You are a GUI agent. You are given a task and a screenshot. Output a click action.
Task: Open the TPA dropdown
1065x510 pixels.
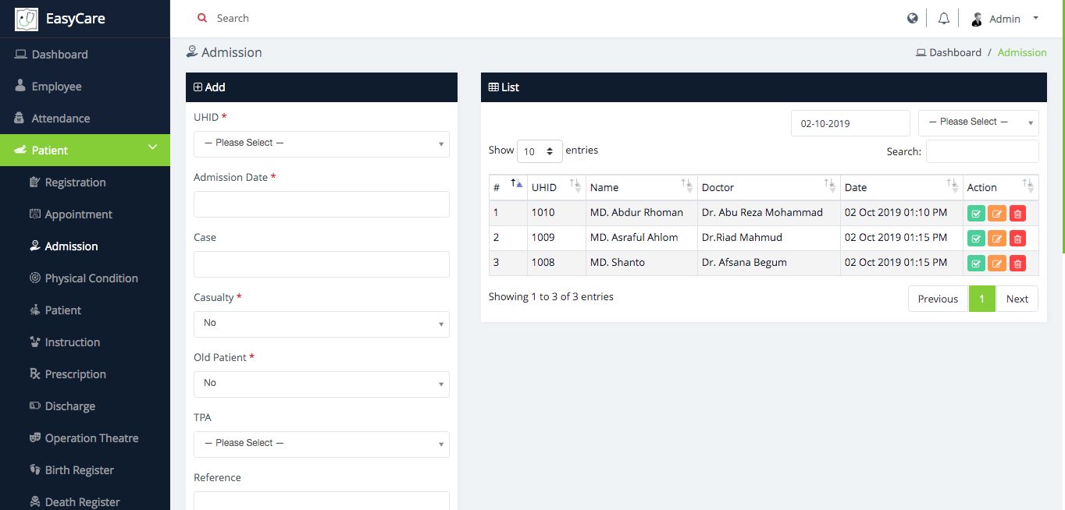tap(322, 444)
